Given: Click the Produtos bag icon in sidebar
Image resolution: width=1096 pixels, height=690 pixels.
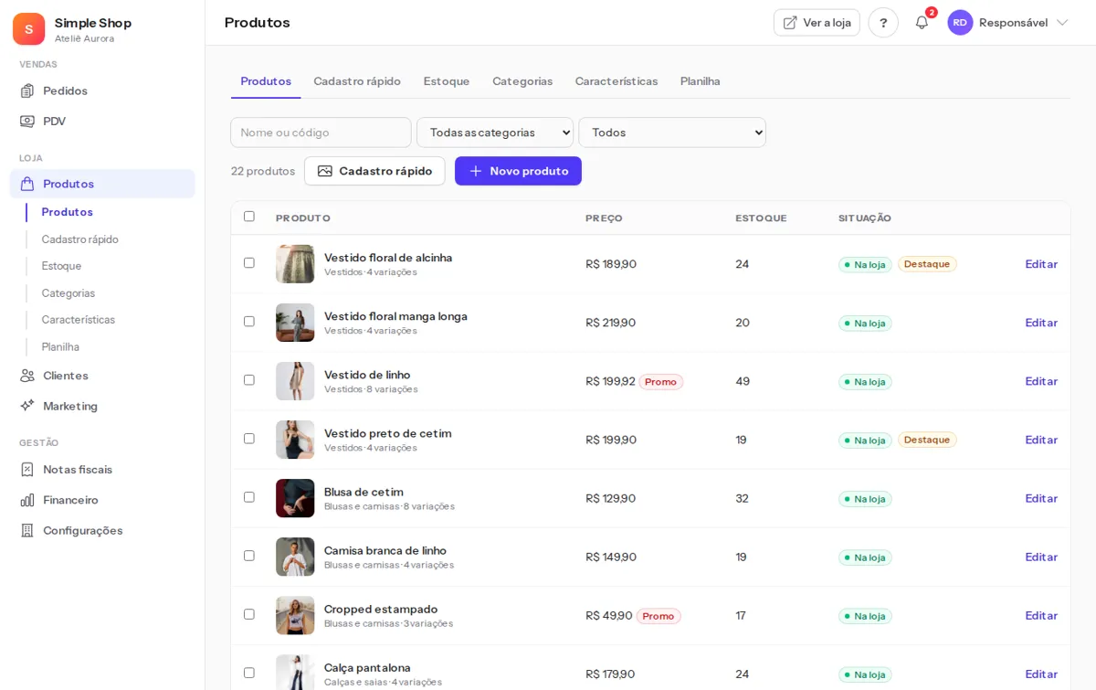Looking at the screenshot, I should [27, 184].
